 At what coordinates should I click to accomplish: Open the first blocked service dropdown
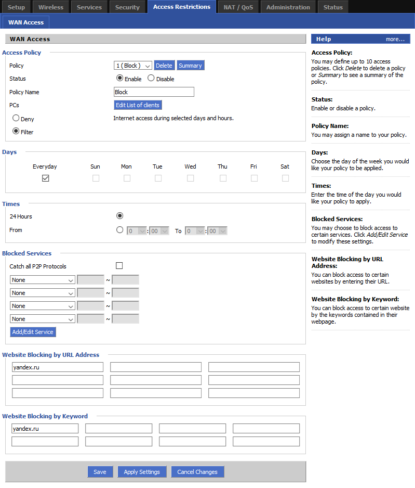point(43,280)
